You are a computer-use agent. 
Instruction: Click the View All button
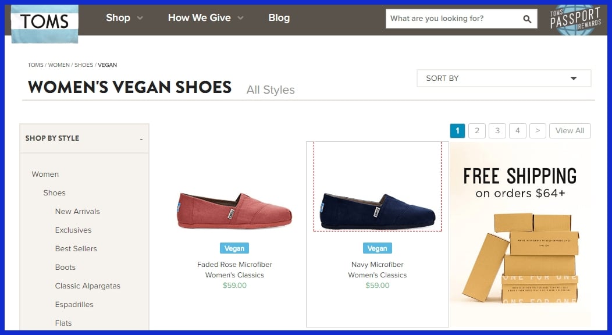570,130
